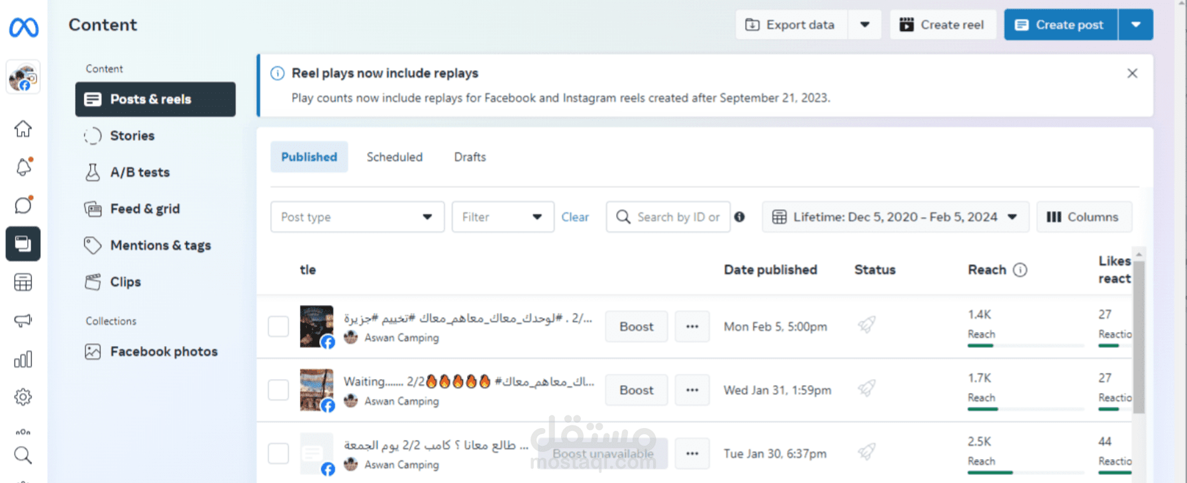Click the Export data button
This screenshot has width=1187, height=483.
point(792,24)
